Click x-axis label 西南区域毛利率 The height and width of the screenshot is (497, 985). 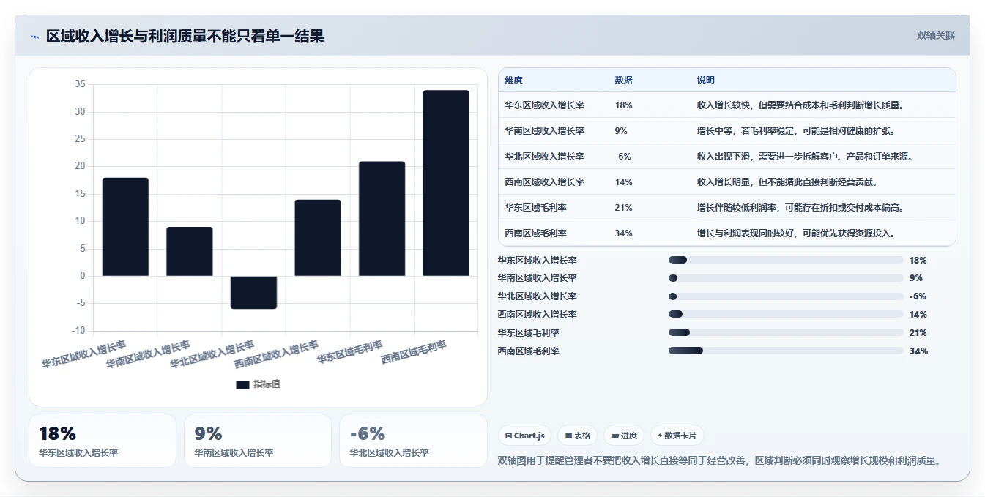coord(415,354)
